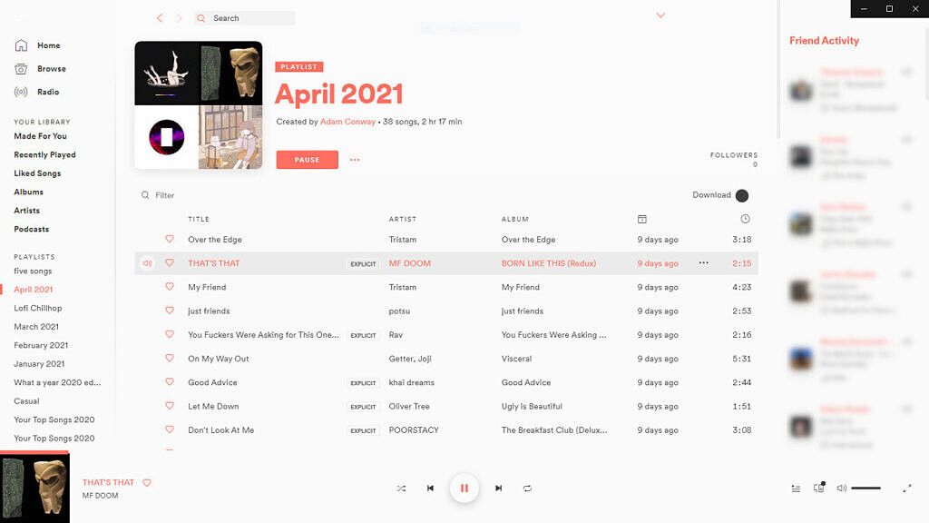Enable shuffle playback
The height and width of the screenshot is (523, 929).
[x=401, y=488]
